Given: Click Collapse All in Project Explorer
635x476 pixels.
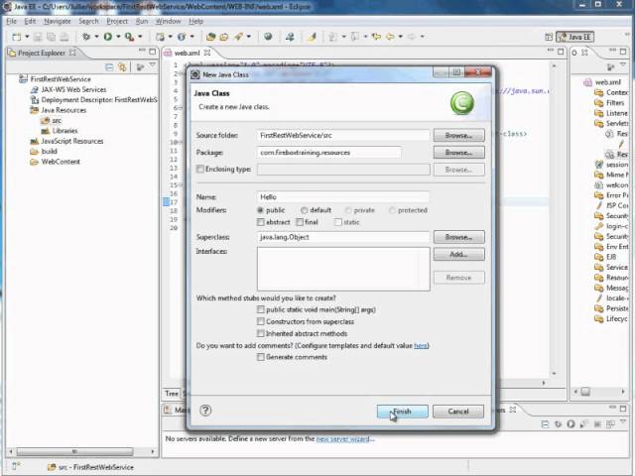Looking at the screenshot, I should pyautogui.click(x=109, y=67).
